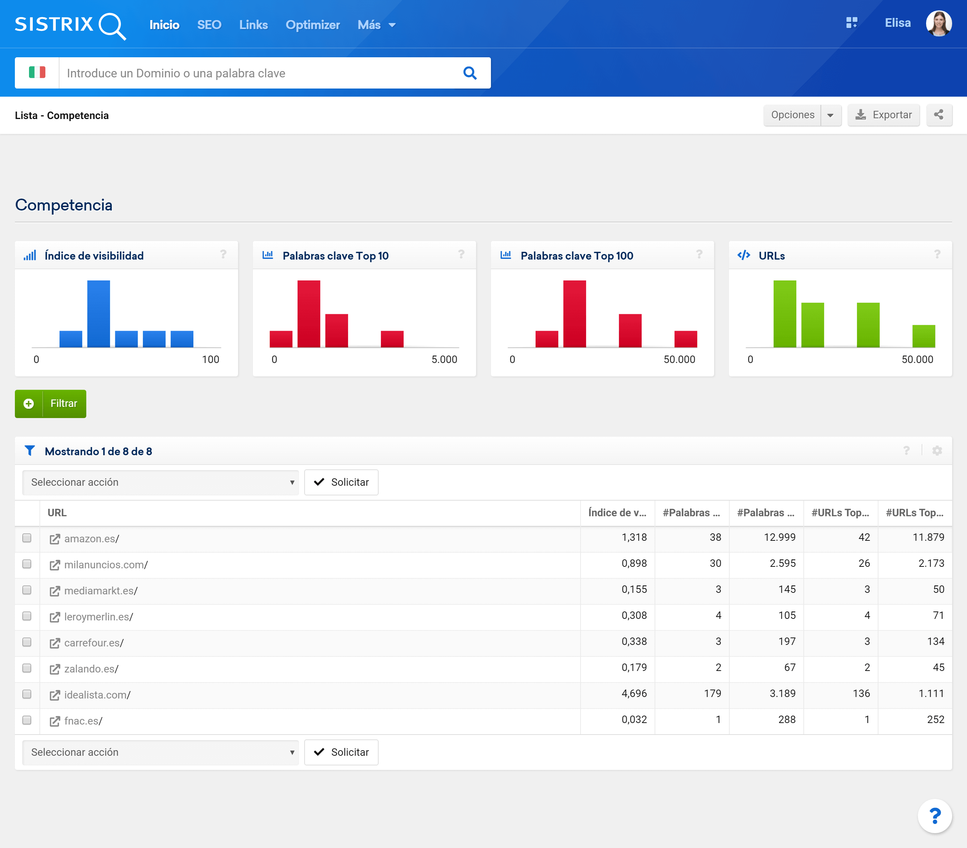Viewport: 967px width, 848px height.
Task: Check the milanuncios.com row checkbox
Action: point(27,564)
